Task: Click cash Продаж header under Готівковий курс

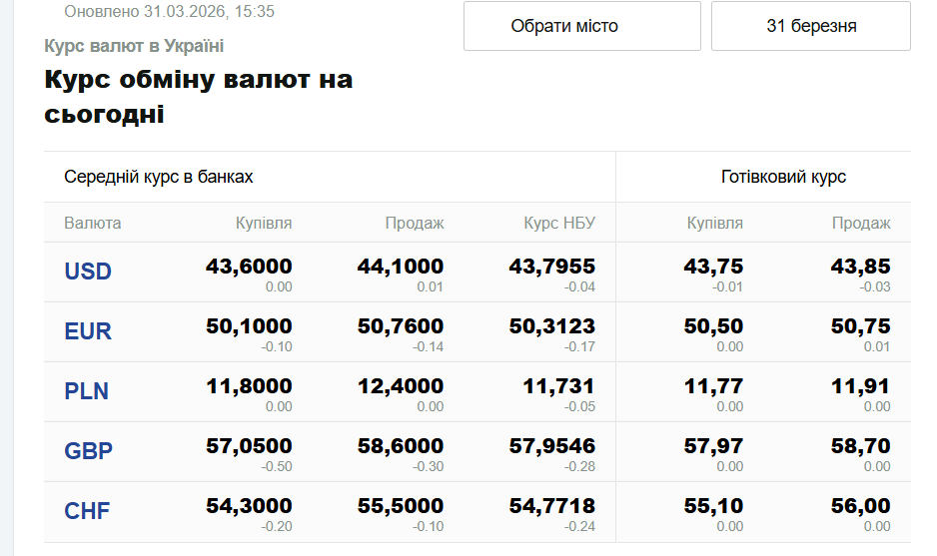Action: [x=861, y=223]
